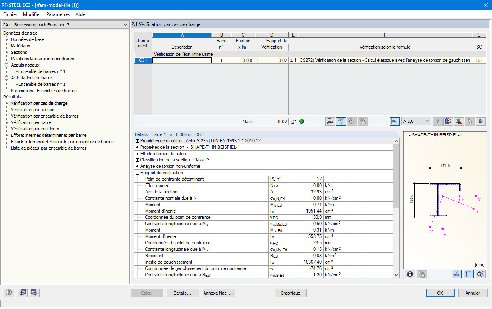Viewport: 492px width, 309px height.
Task: Go to previous window with left arrow icon
Action: (22, 293)
